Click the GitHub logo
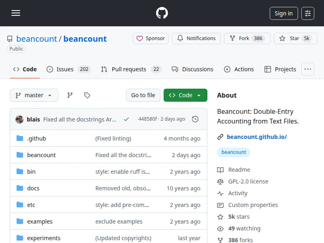The height and width of the screenshot is (243, 324). pos(162,13)
